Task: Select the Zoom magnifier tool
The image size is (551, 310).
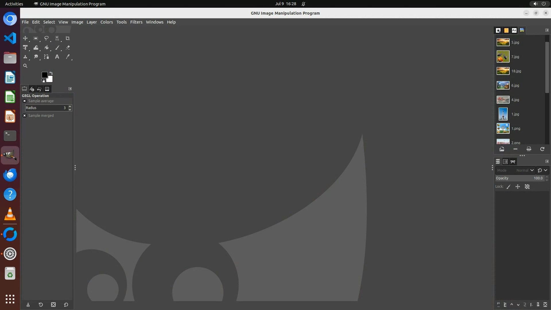Action: click(25, 66)
